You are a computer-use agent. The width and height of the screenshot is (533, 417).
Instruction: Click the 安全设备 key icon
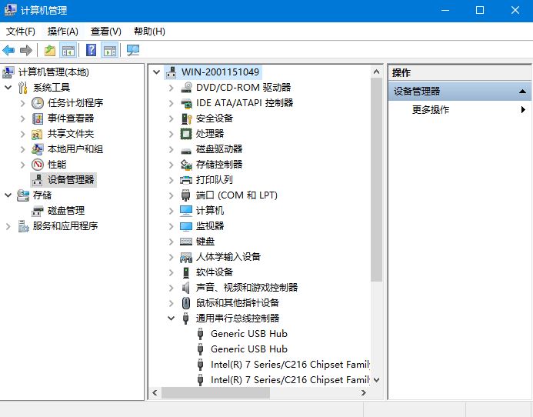pyautogui.click(x=186, y=118)
